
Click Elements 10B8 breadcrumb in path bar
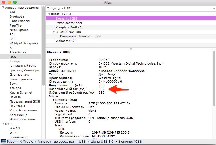pos(130,142)
